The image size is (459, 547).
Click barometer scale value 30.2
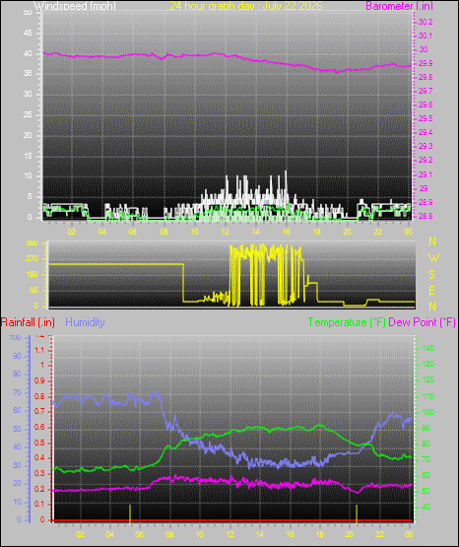[x=426, y=22]
